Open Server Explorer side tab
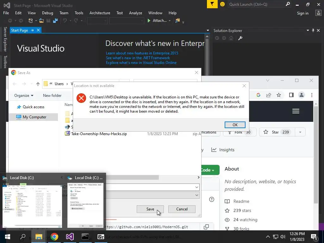The image size is (324, 243). (x=5, y=39)
